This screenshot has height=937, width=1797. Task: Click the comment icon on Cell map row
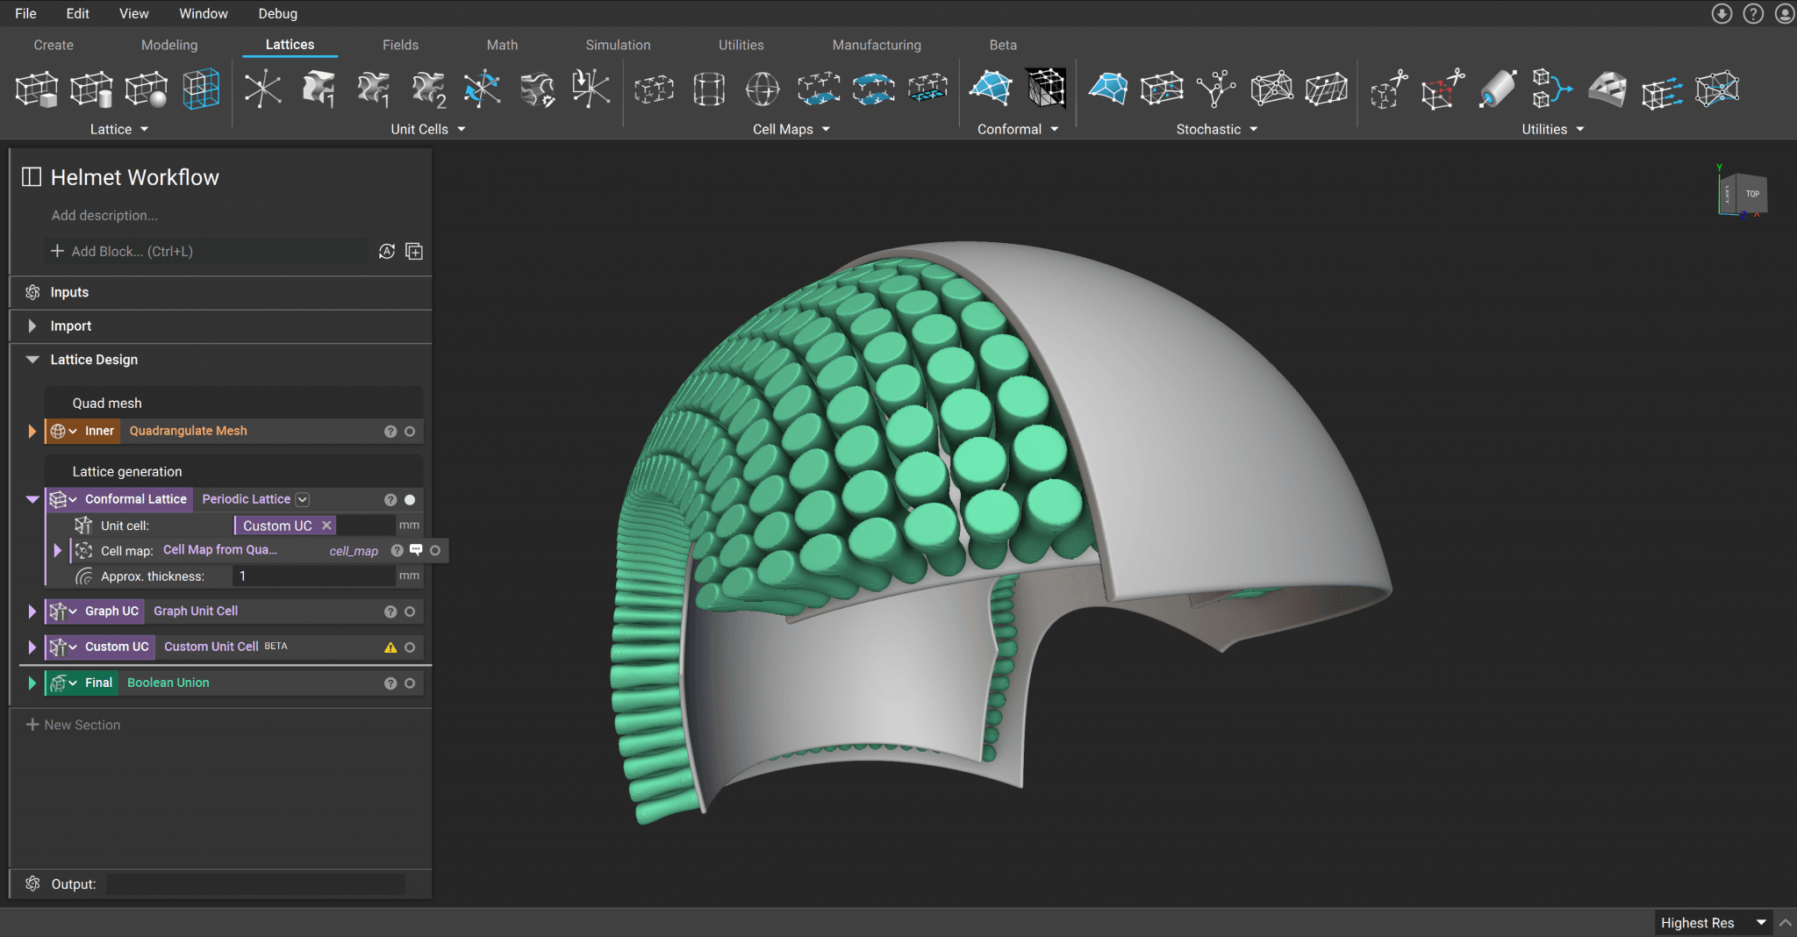coord(416,550)
